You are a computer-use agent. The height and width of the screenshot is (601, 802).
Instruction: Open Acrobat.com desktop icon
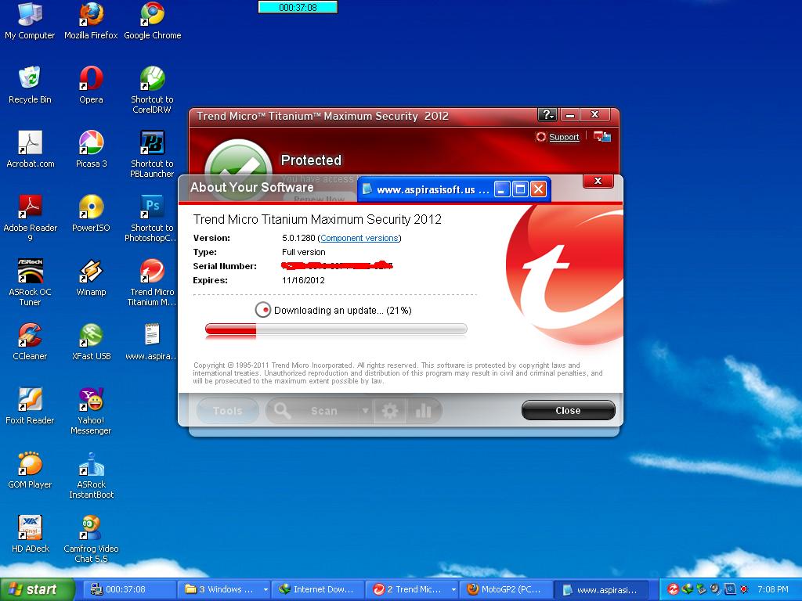[31, 149]
